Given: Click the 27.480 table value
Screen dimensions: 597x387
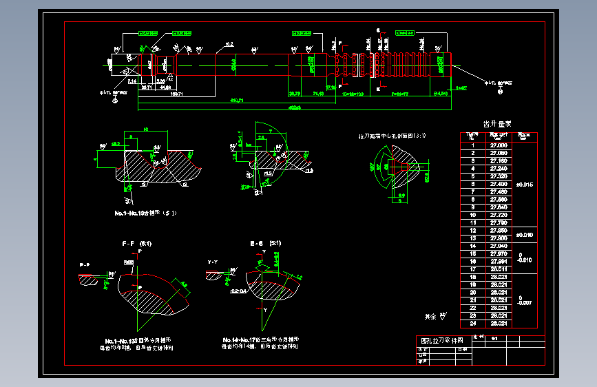Looking at the screenshot, I should [x=499, y=192].
